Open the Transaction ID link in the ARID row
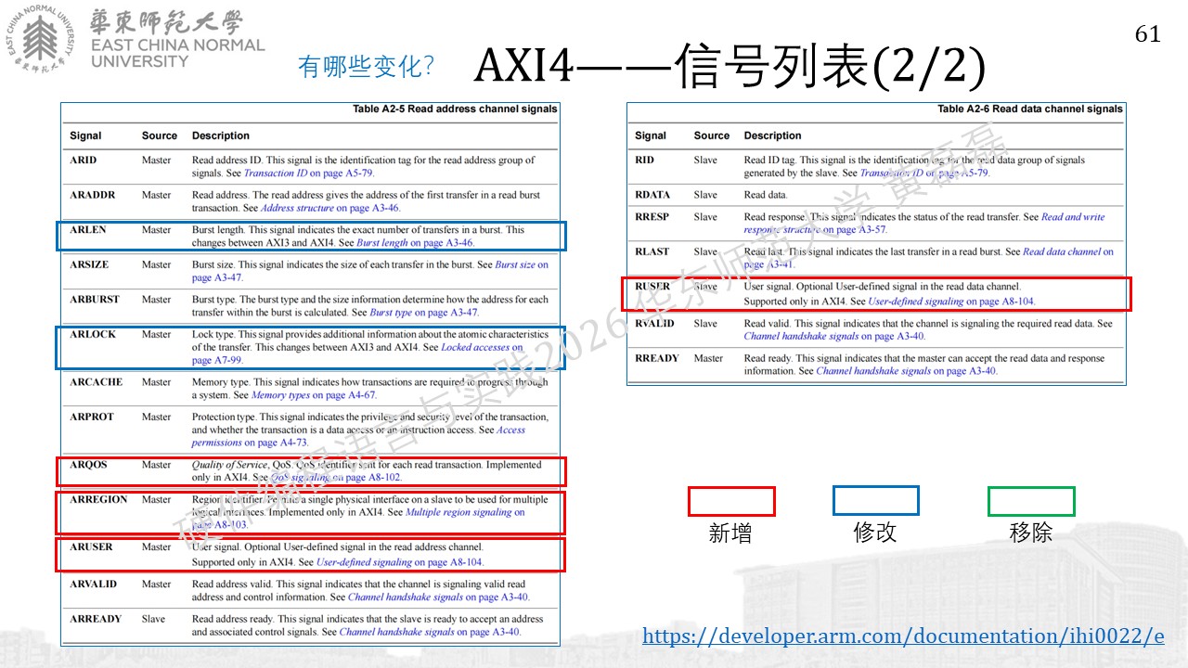The height and width of the screenshot is (668, 1188). click(x=309, y=173)
